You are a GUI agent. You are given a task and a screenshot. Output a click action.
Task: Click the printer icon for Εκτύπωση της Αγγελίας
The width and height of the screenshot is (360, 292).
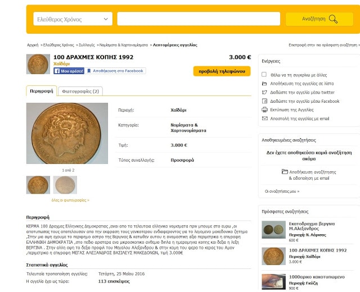264,110
